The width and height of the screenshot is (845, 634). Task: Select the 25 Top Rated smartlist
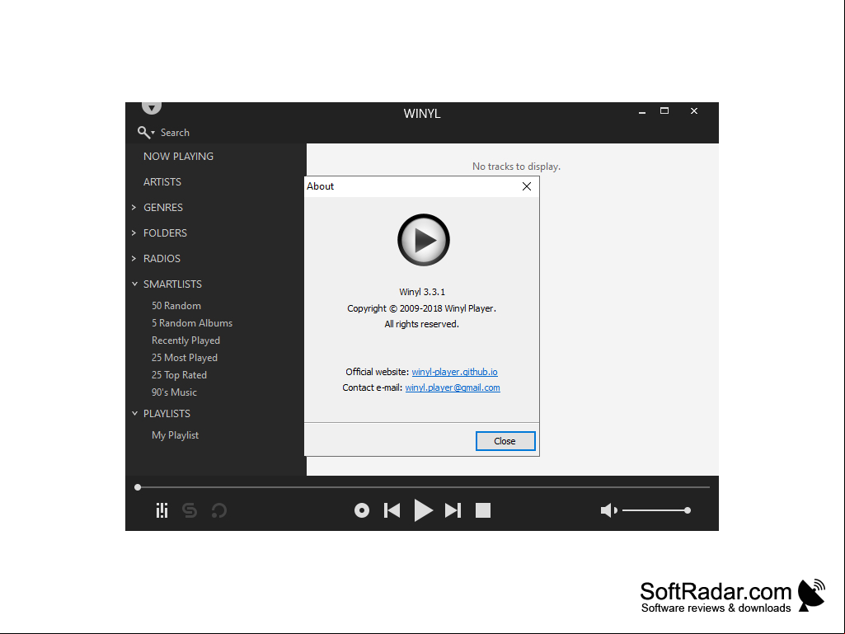tap(179, 374)
